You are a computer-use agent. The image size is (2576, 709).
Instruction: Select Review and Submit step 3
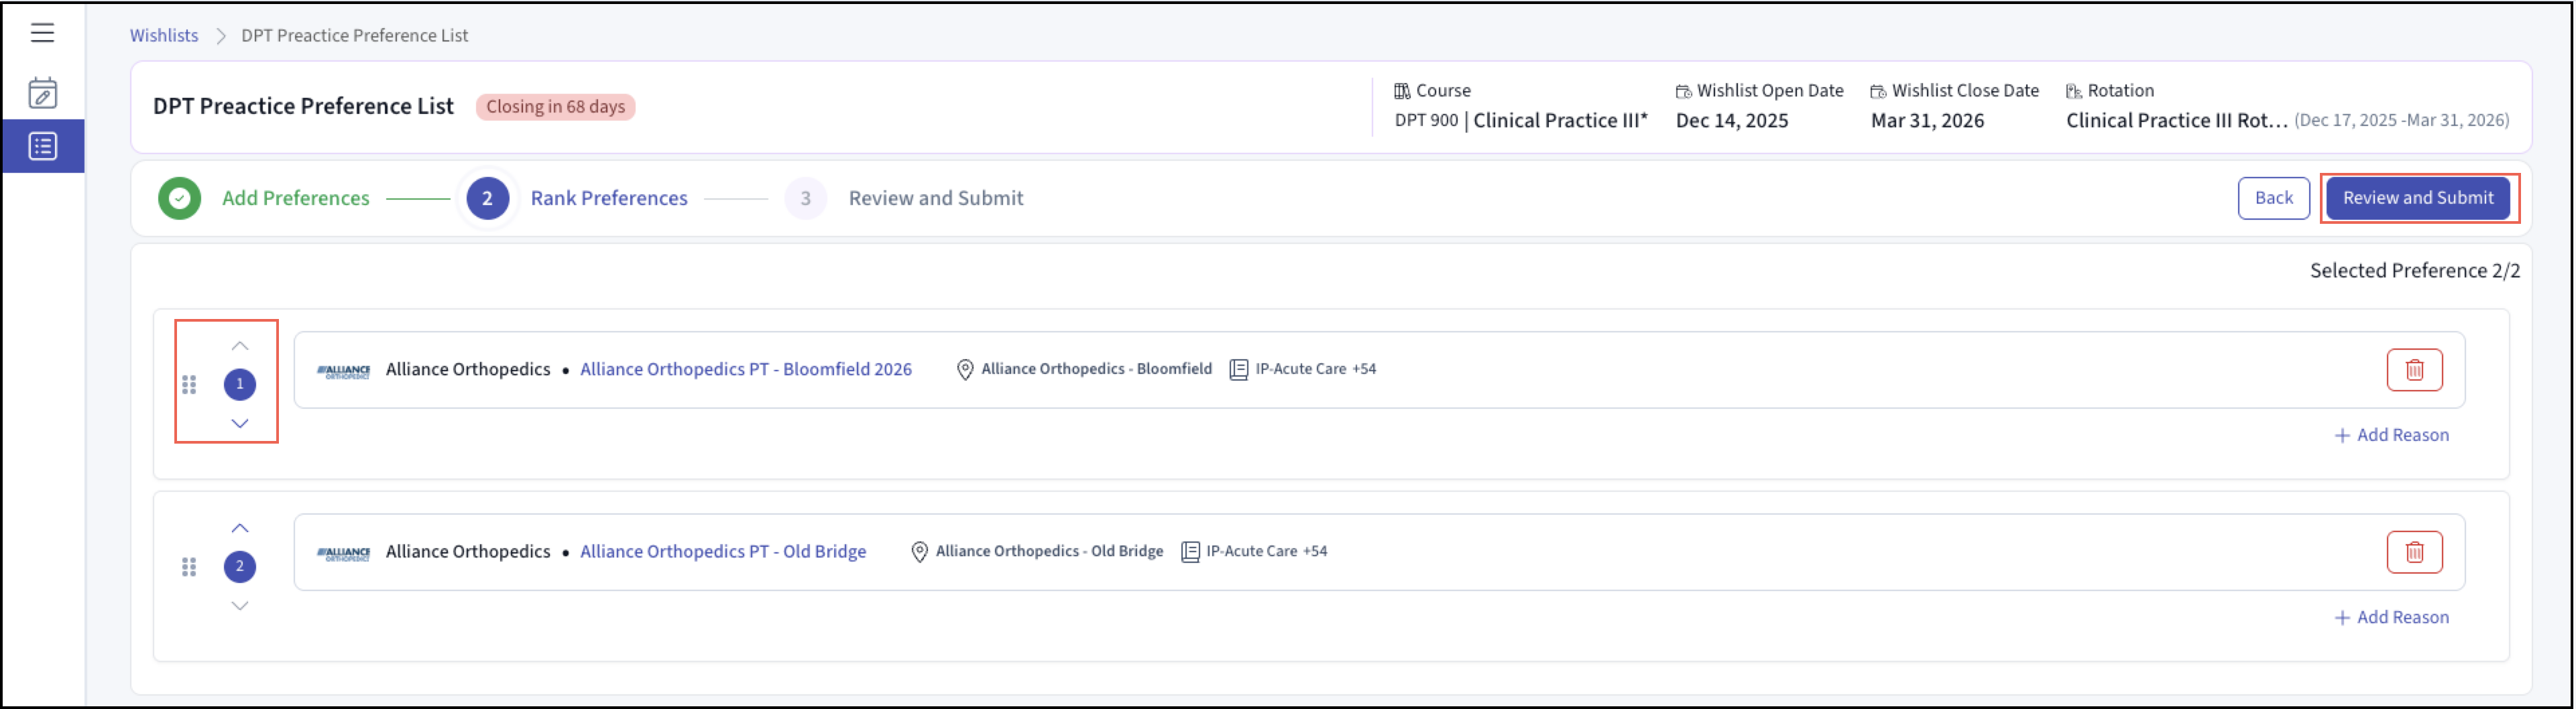[x=934, y=198]
